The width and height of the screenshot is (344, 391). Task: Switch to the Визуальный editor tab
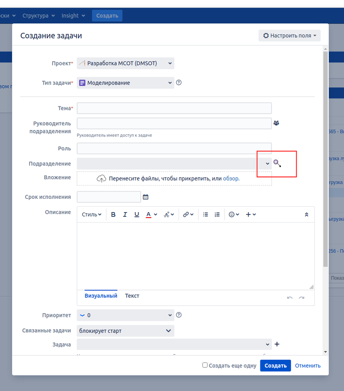point(101,296)
